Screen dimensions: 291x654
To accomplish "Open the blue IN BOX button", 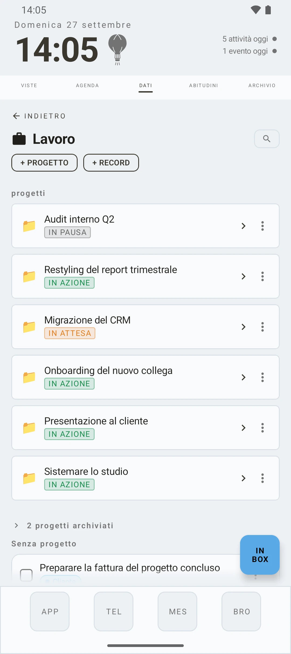I will click(260, 555).
